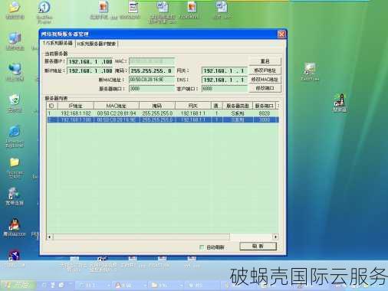Click the client port input field
388x291 pixels.
tap(224, 89)
